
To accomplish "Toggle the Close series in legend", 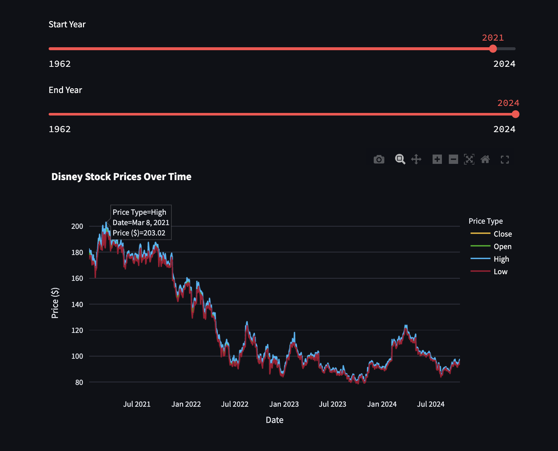I will tap(502, 234).
